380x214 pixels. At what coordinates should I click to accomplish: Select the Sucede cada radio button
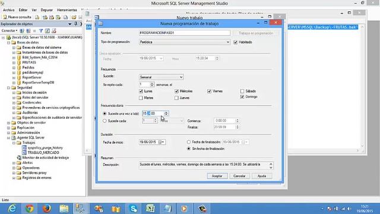coord(104,121)
